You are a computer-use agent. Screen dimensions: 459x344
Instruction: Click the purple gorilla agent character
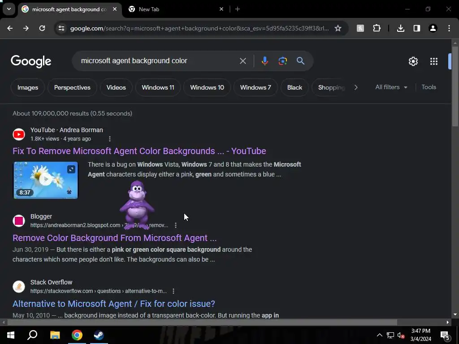[137, 205]
